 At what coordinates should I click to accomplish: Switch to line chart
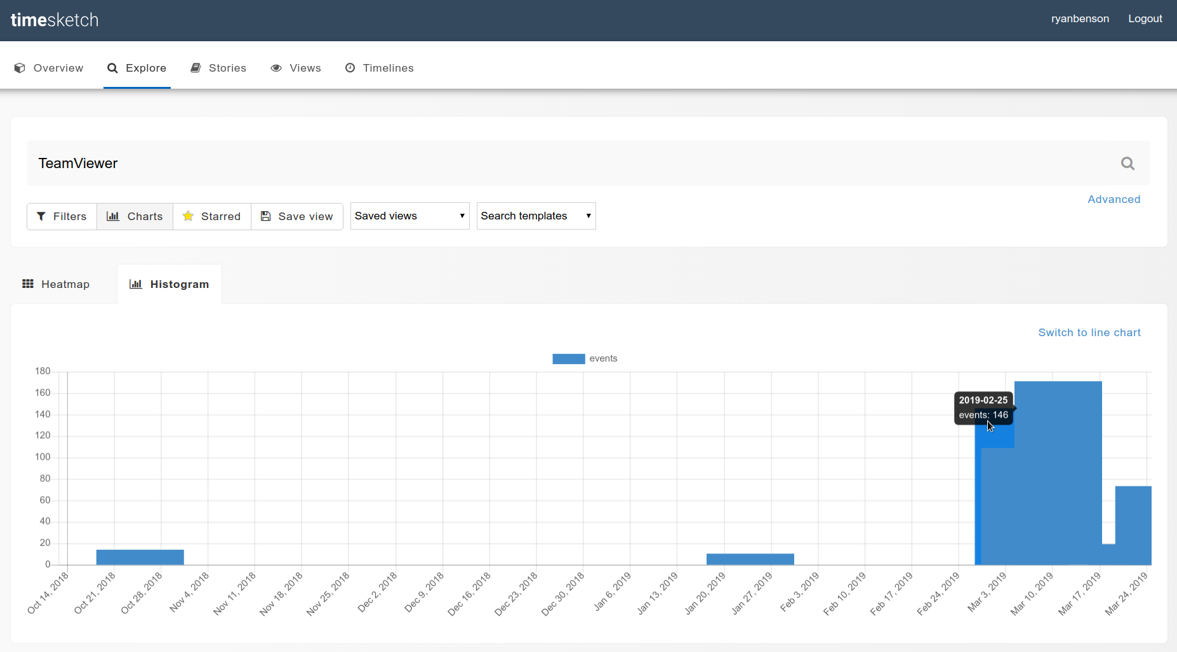point(1089,332)
